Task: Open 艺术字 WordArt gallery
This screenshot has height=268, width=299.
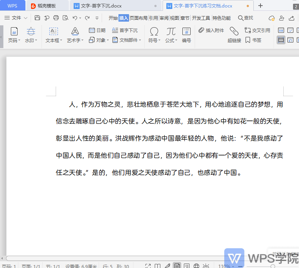Action: (75, 35)
